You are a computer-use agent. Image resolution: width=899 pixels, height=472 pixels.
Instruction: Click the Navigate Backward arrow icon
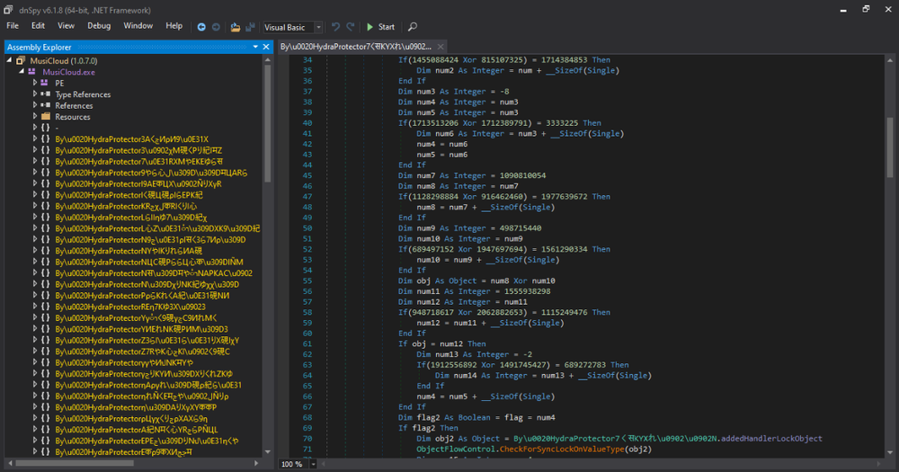(x=202, y=27)
